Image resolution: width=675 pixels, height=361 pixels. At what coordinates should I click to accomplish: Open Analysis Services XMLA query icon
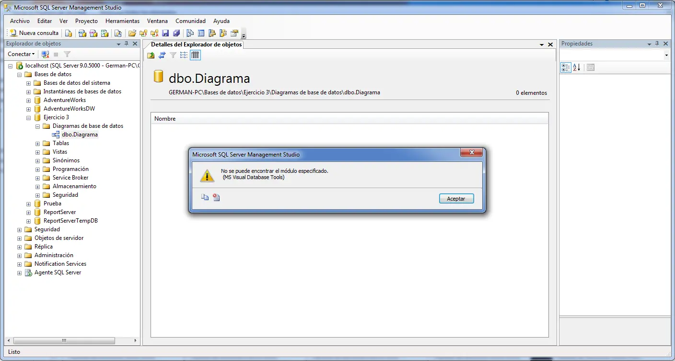[x=104, y=33]
